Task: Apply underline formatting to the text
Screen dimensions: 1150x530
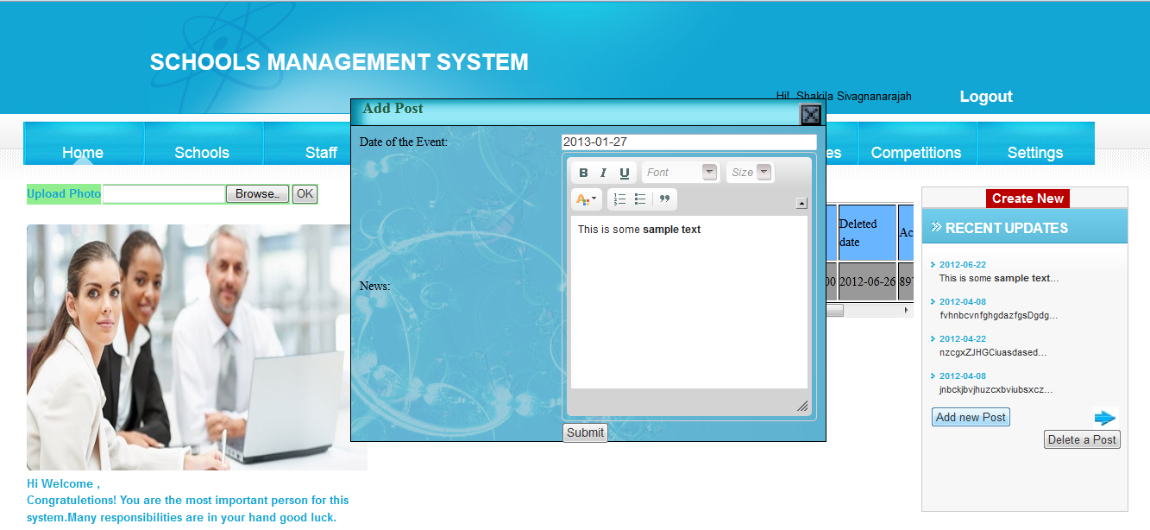Action: click(x=623, y=172)
